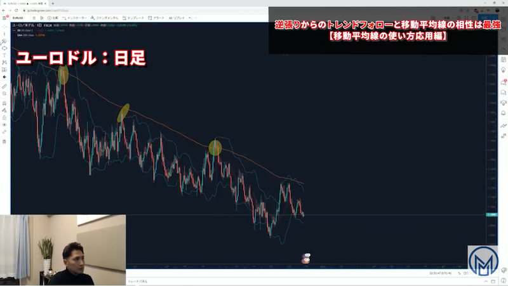Select the text tool (T) icon
The width and height of the screenshot is (508, 286).
tap(4, 55)
